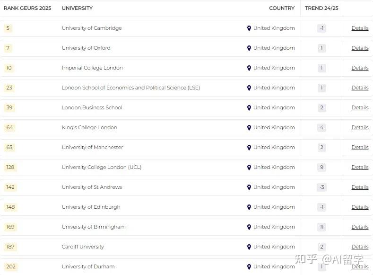Click rank badge 5 for Cambridge
This screenshot has width=373, height=275.
coord(8,28)
